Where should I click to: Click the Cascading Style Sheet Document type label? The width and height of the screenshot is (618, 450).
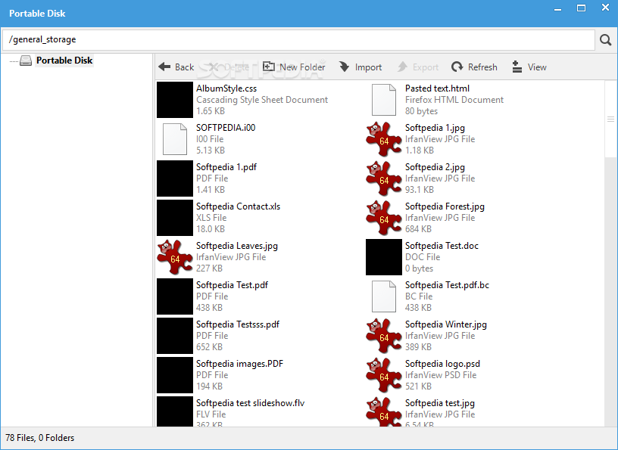click(x=262, y=100)
